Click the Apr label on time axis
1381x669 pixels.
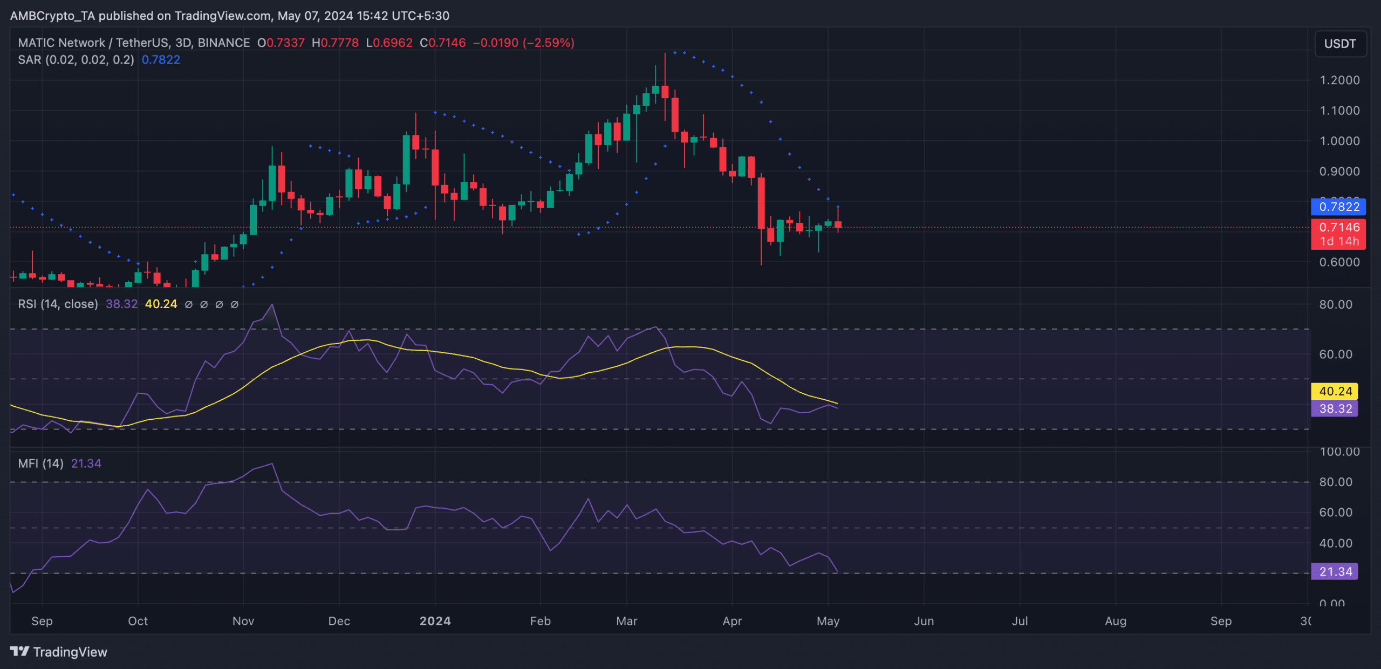click(732, 621)
